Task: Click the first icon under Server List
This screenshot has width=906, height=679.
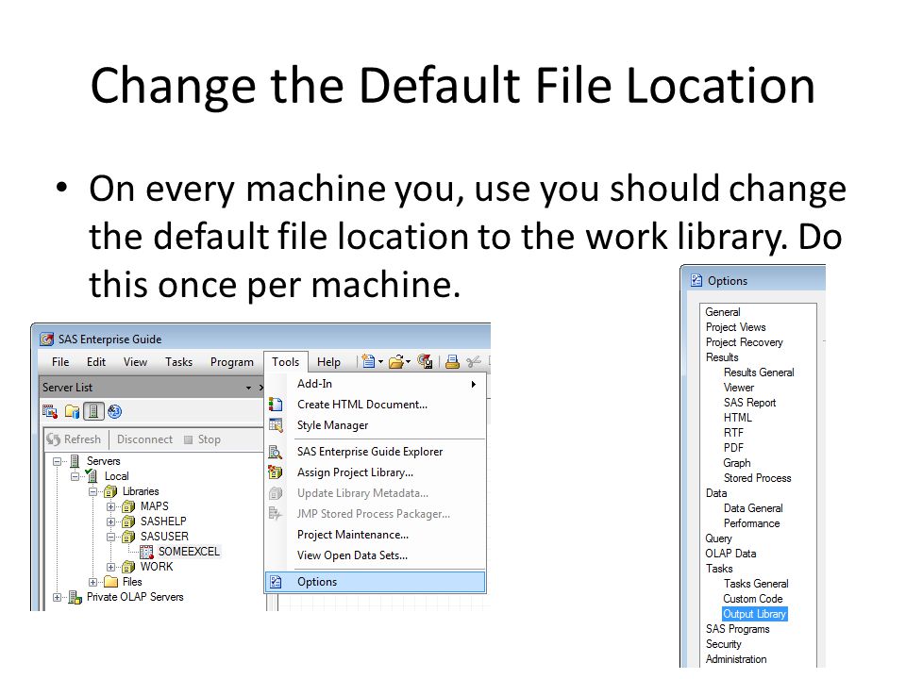Action: pos(50,412)
